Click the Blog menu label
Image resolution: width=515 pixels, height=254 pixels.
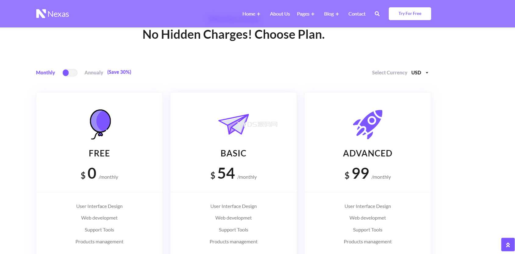tap(329, 14)
